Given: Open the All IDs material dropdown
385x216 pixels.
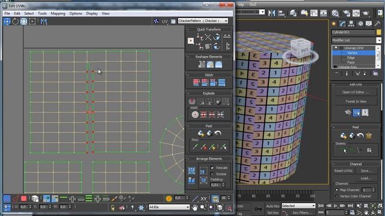Looking at the screenshot, I should tap(169, 207).
